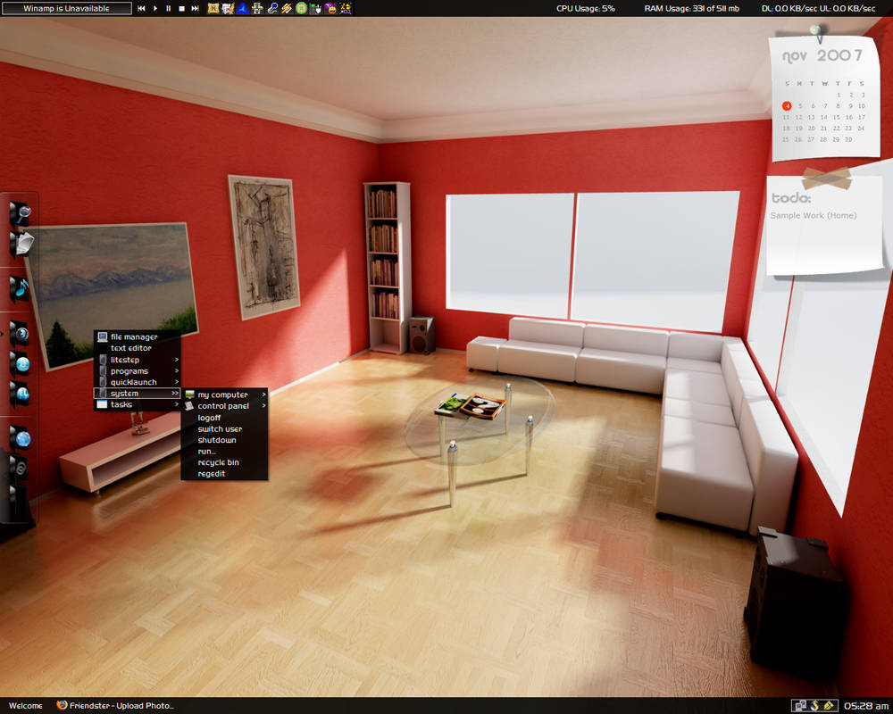Choose logoff from the system submenu
The width and height of the screenshot is (893, 714).
[224, 418]
